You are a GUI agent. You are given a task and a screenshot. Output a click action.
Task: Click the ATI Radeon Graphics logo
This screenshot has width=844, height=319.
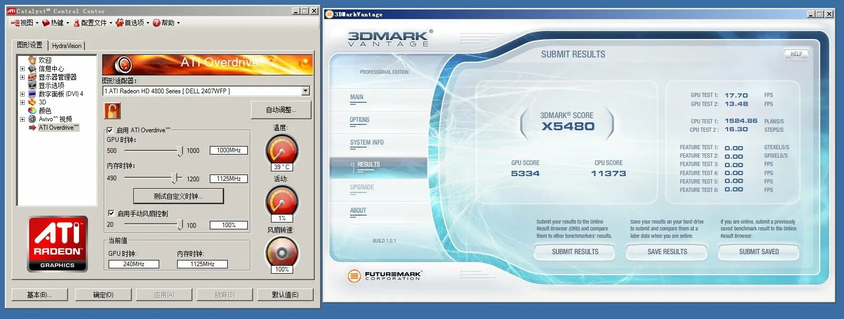57,244
